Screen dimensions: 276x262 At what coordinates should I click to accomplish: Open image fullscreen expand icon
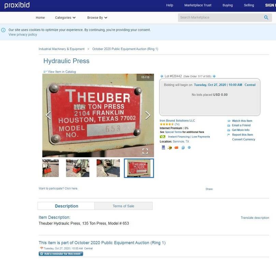click(x=145, y=151)
